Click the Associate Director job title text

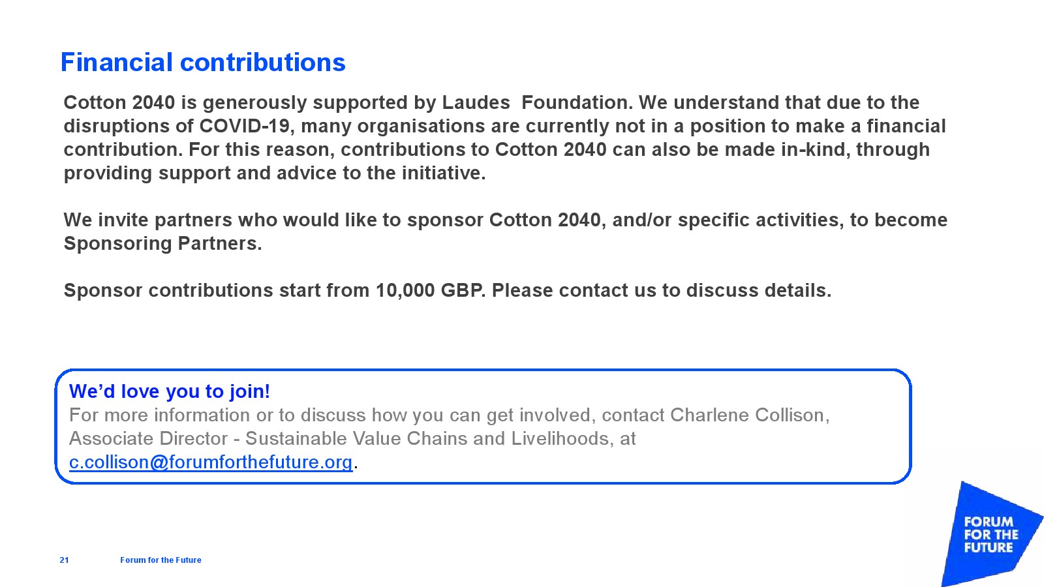tap(148, 438)
